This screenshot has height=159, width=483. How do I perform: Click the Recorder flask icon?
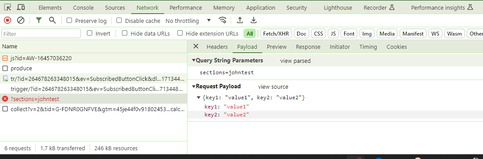(x=392, y=7)
